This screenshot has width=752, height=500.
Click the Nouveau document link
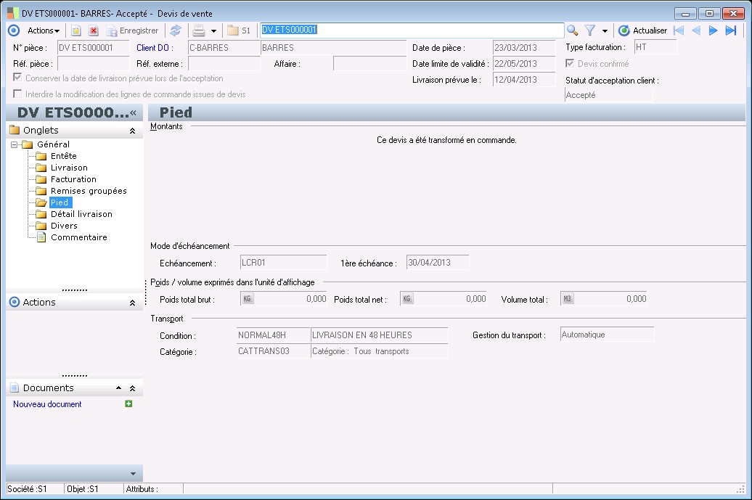point(47,404)
